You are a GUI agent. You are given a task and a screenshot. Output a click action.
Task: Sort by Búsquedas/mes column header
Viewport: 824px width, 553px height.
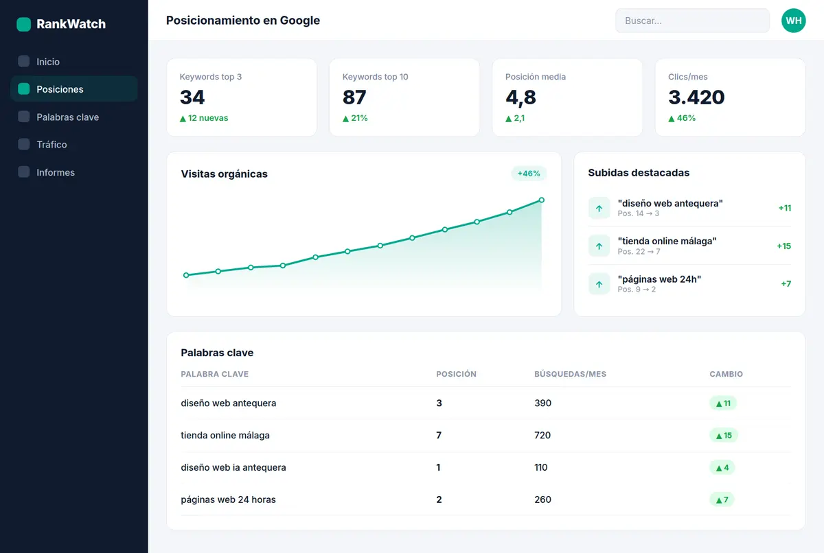click(570, 374)
